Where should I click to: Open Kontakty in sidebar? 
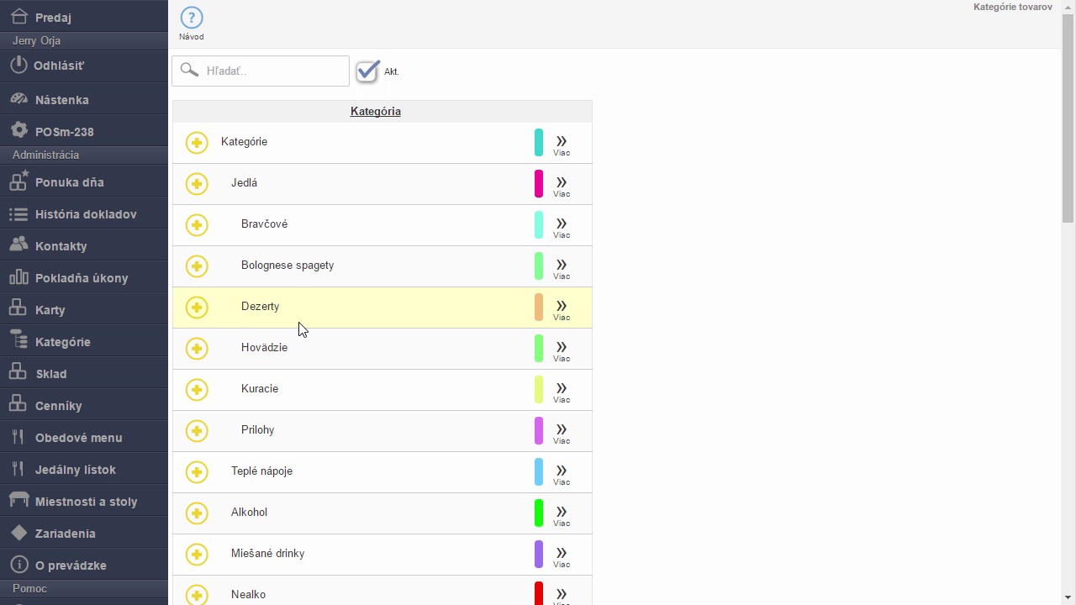(x=84, y=245)
